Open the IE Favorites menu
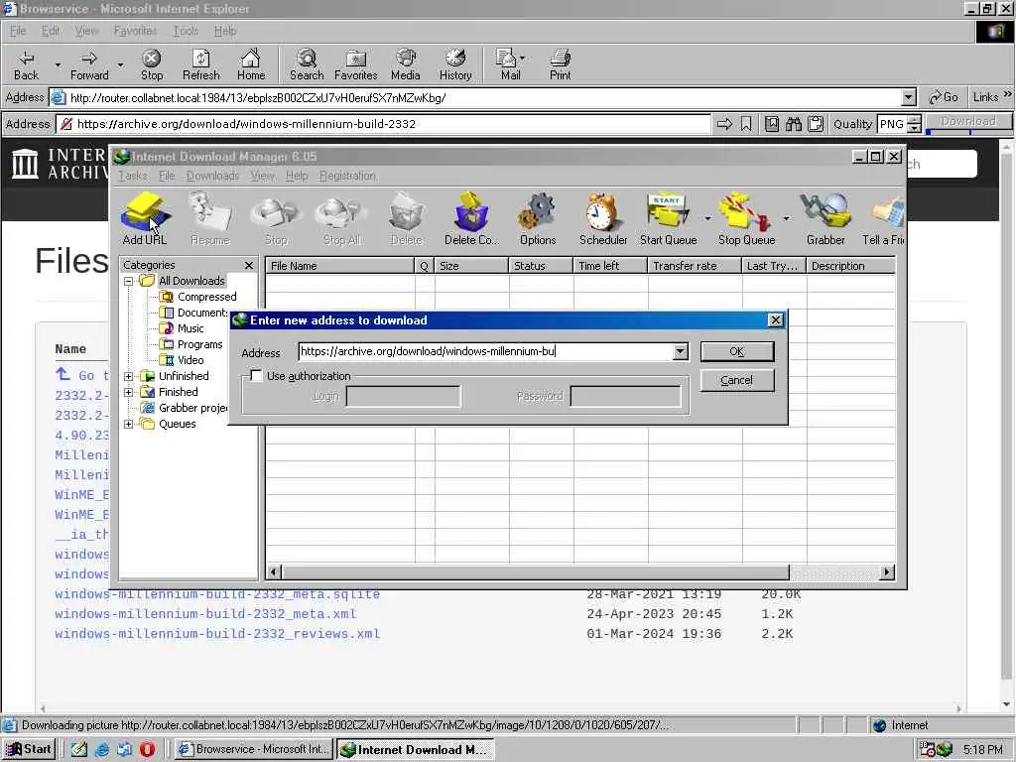The image size is (1016, 762). [135, 31]
